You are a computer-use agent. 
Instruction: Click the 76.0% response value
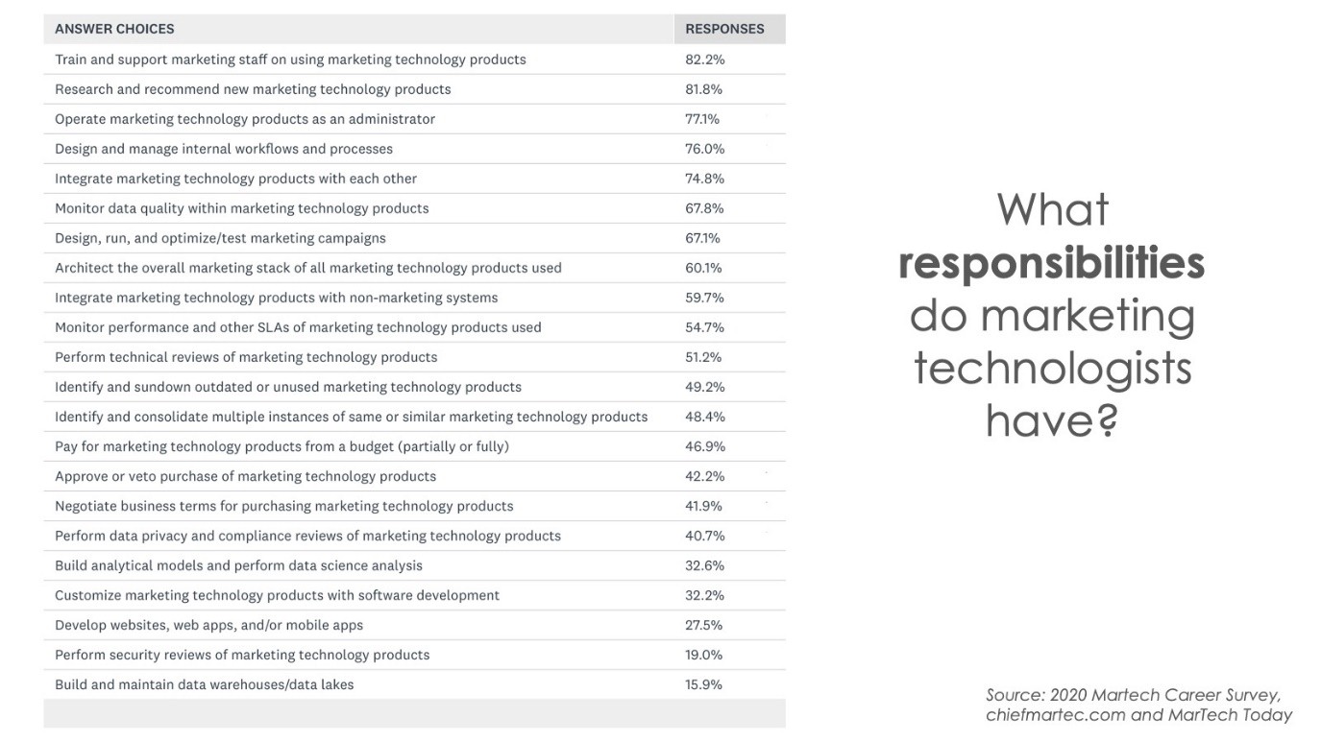[x=704, y=149]
